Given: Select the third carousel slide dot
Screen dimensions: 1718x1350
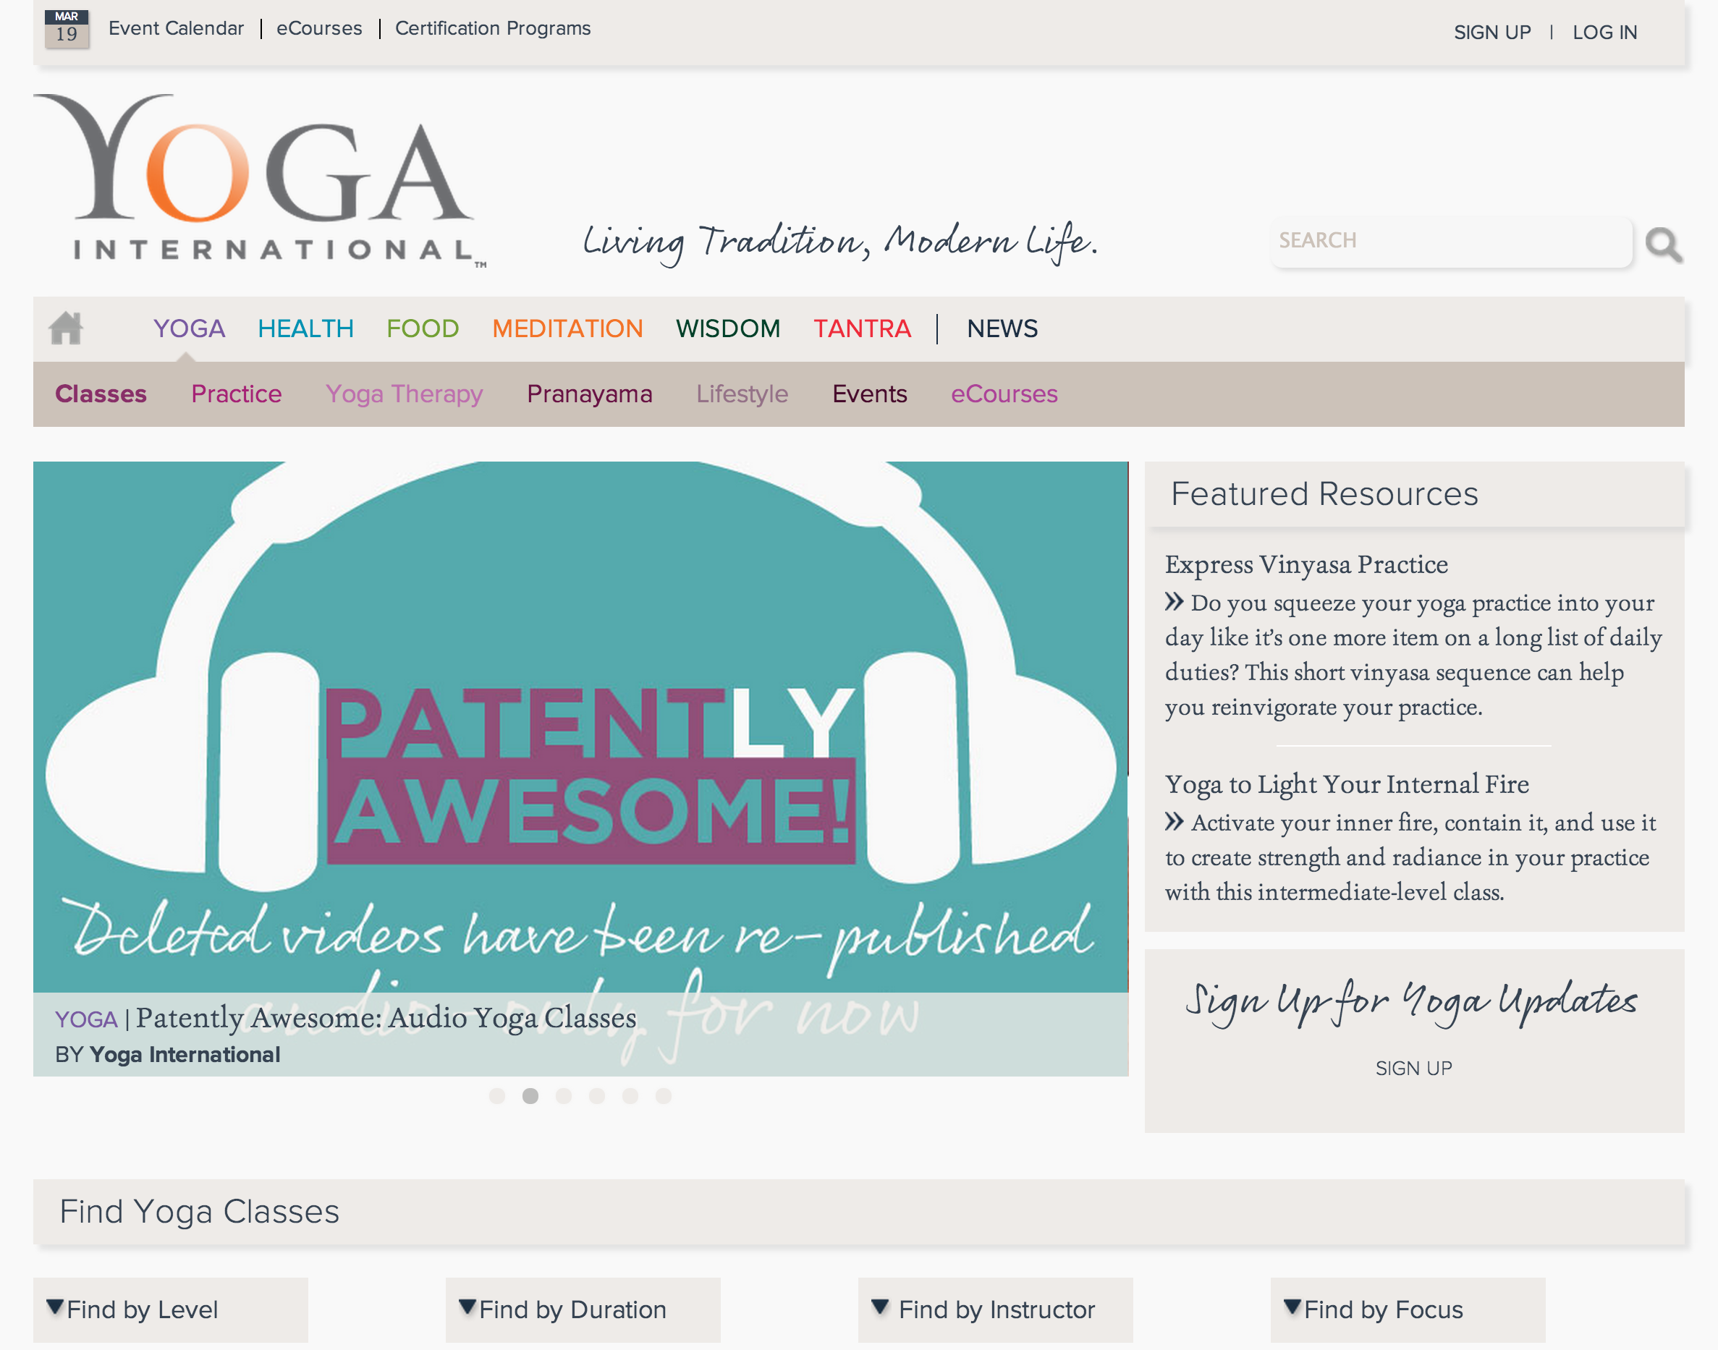Looking at the screenshot, I should [x=563, y=1095].
